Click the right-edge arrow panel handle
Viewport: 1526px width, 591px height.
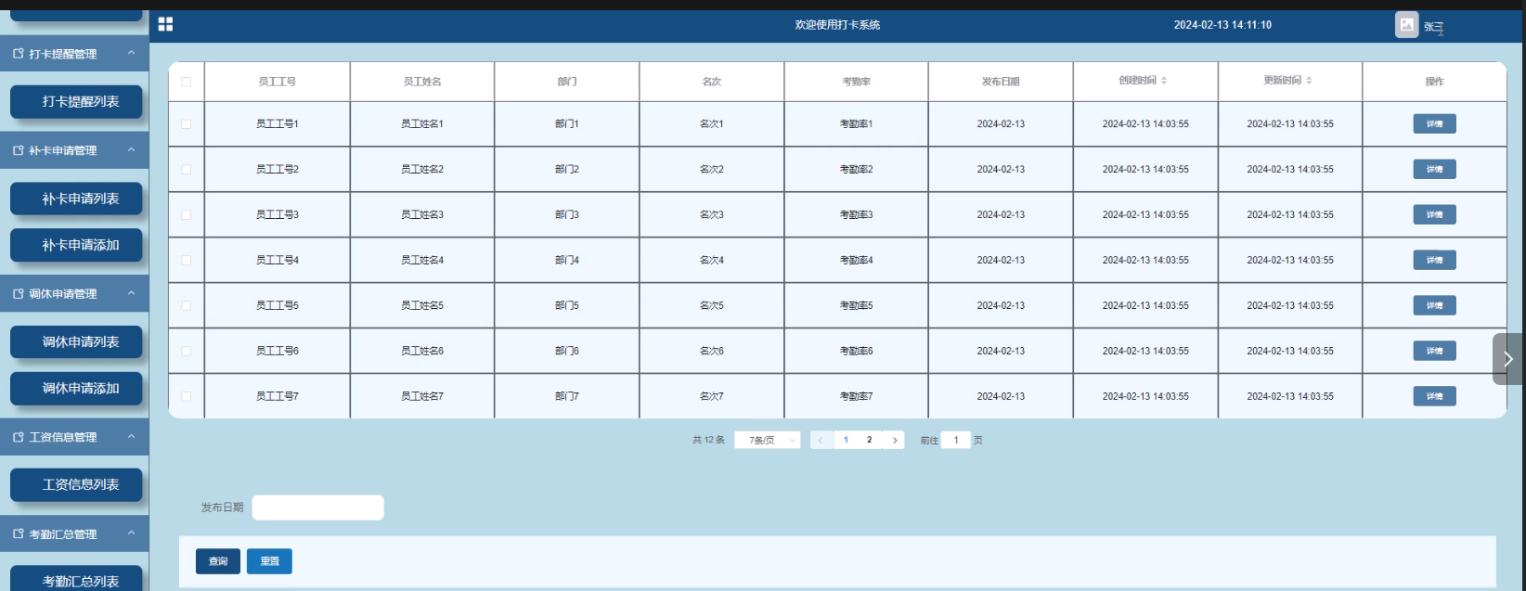[1508, 359]
